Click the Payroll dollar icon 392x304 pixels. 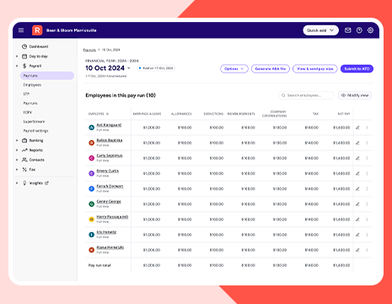click(x=24, y=66)
